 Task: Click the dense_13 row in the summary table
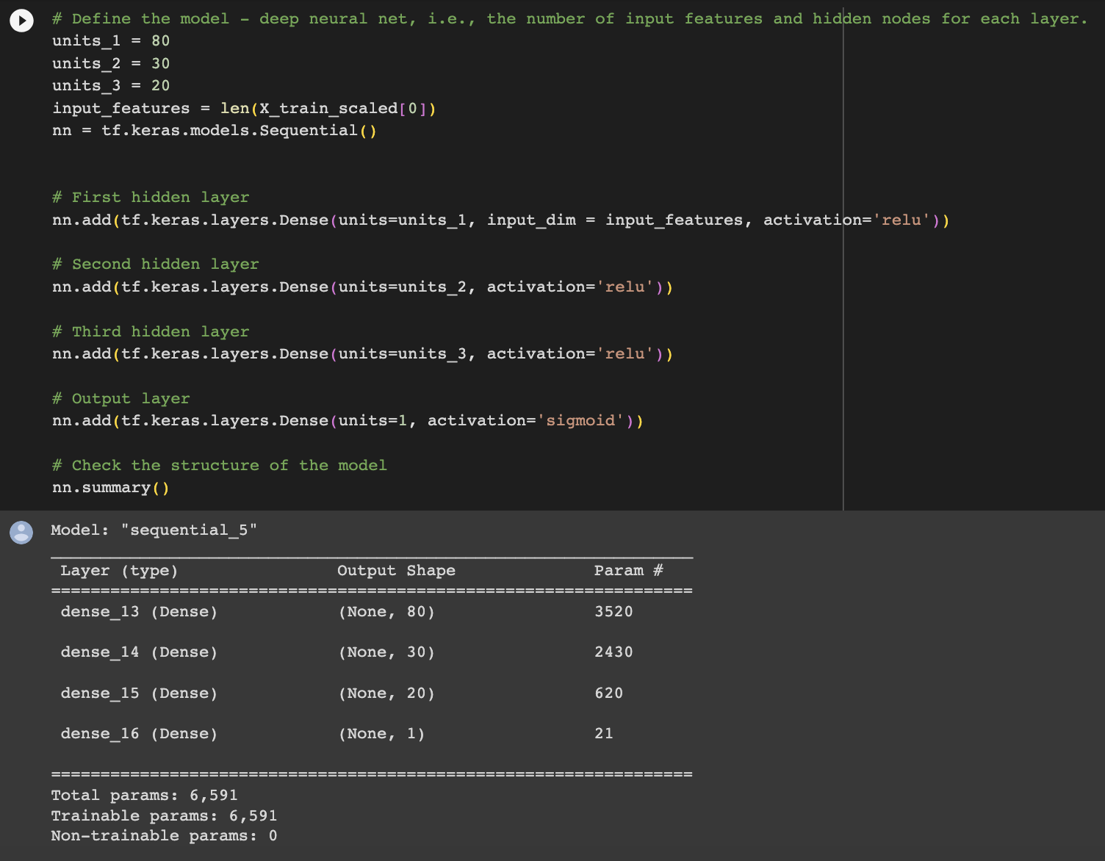[x=138, y=611]
